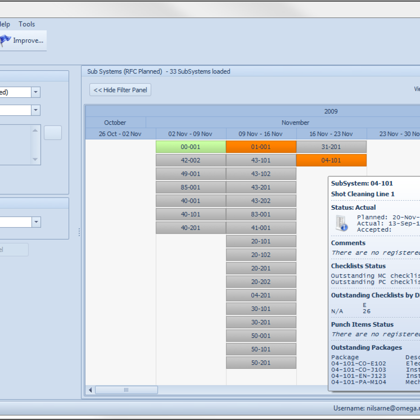Screen dimensions: 420x420
Task: Click the 26 Oct - 02 Nov week header
Action: [120, 134]
